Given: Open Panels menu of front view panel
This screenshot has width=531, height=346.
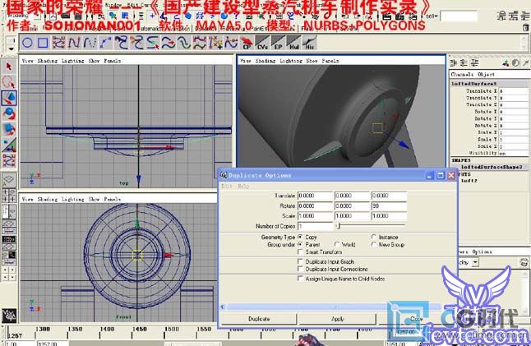Looking at the screenshot, I should (112, 199).
